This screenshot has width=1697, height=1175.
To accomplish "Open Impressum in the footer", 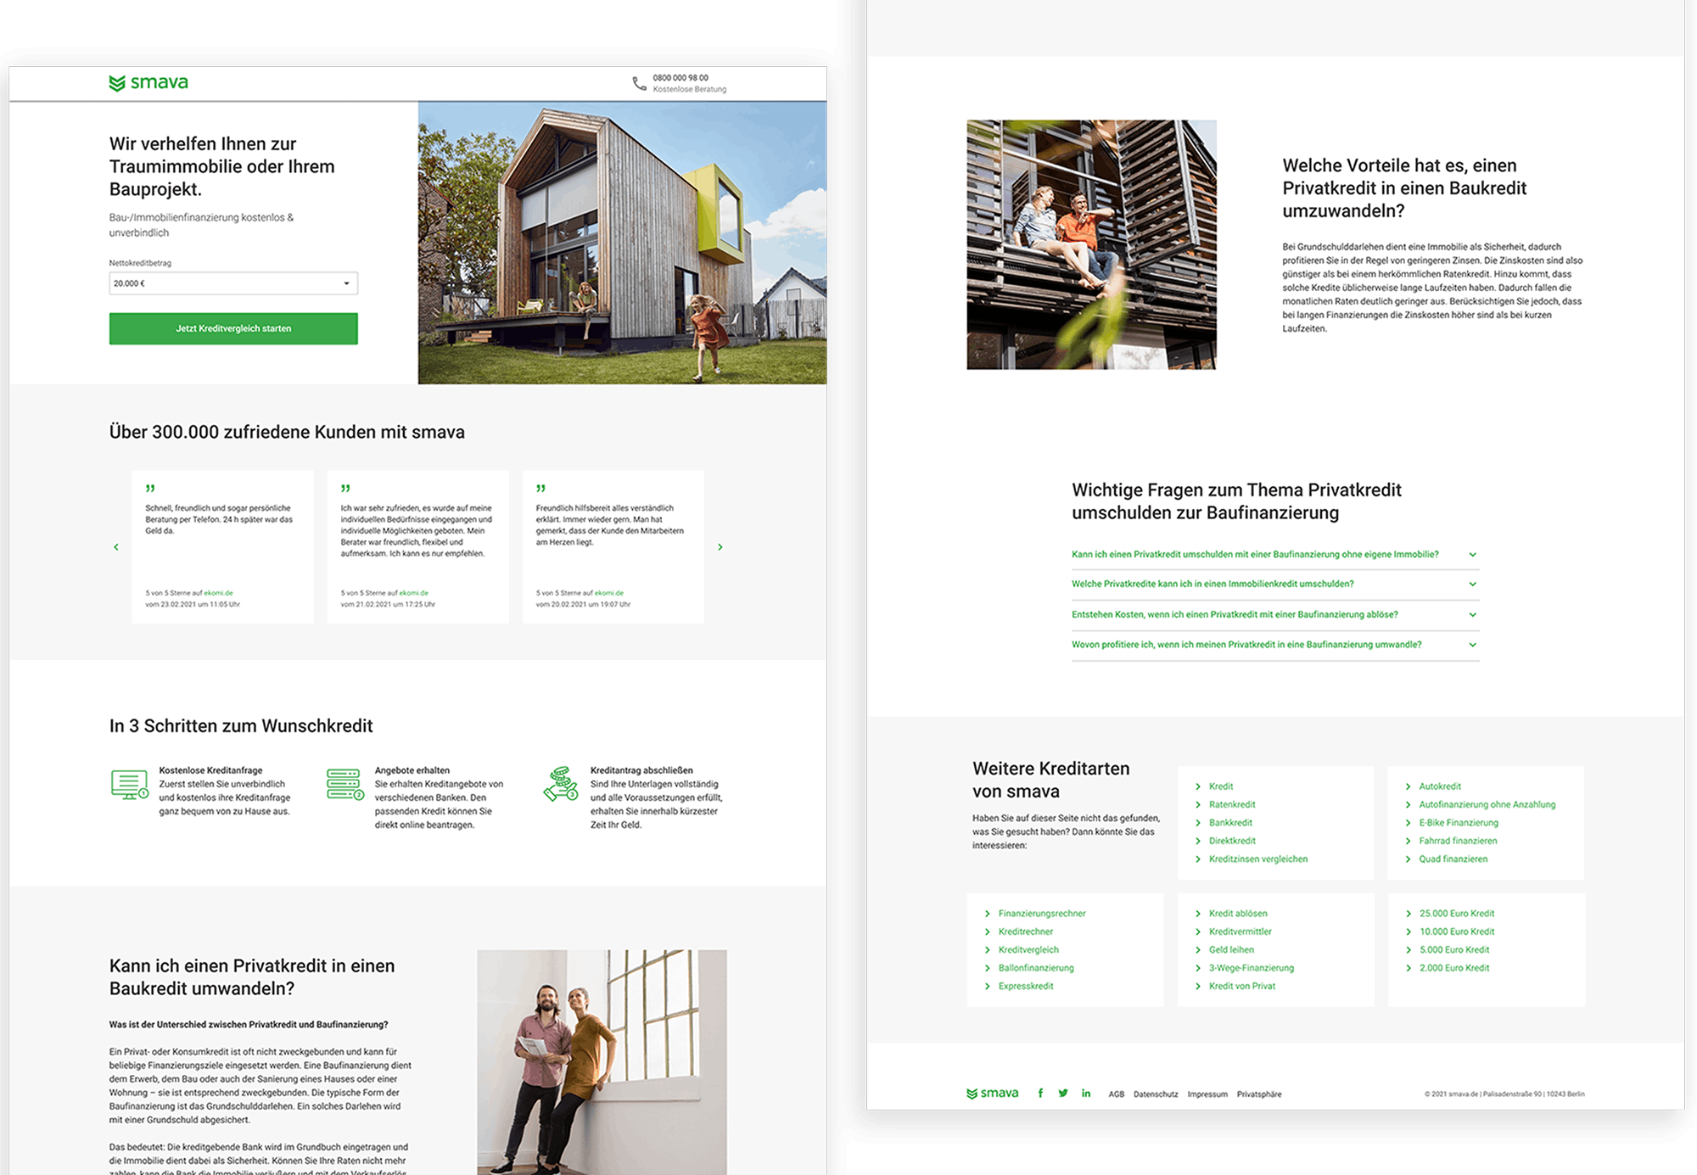I will pyautogui.click(x=1207, y=1094).
